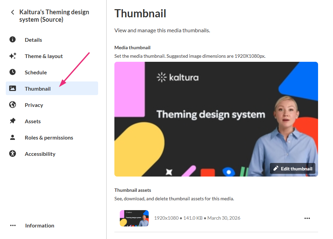Click the Accessibility figure icon

pos(13,153)
